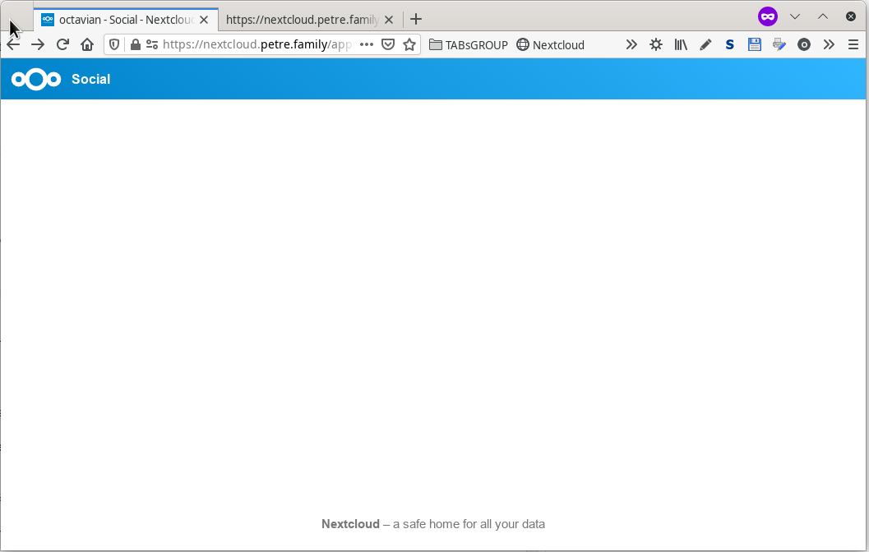Expand the page actions ellipsis menu

366,44
